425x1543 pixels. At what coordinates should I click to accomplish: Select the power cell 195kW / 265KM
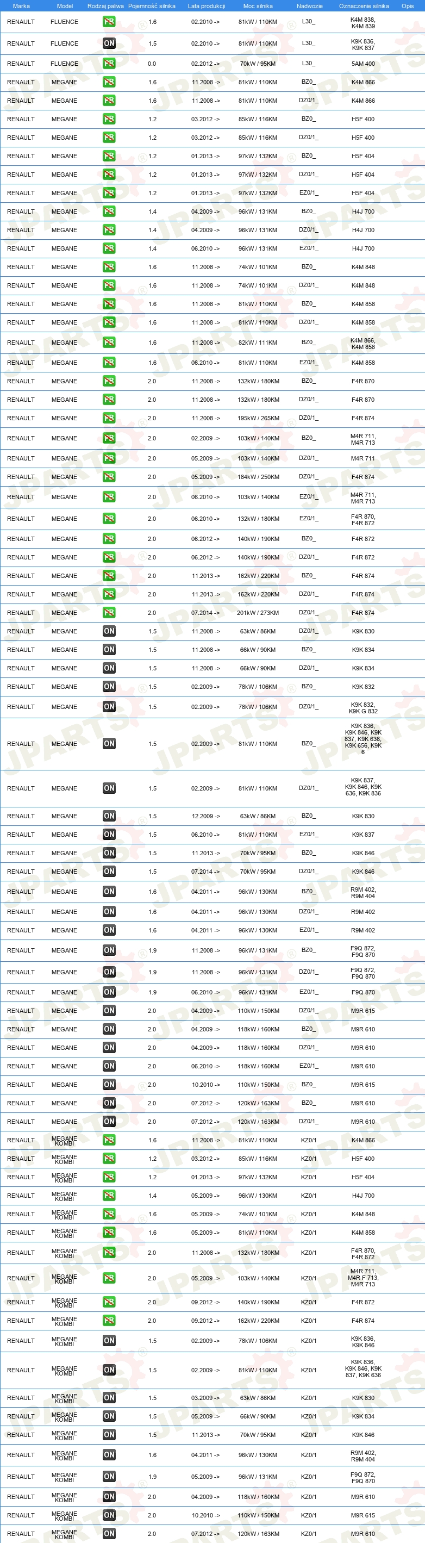pyautogui.click(x=258, y=418)
